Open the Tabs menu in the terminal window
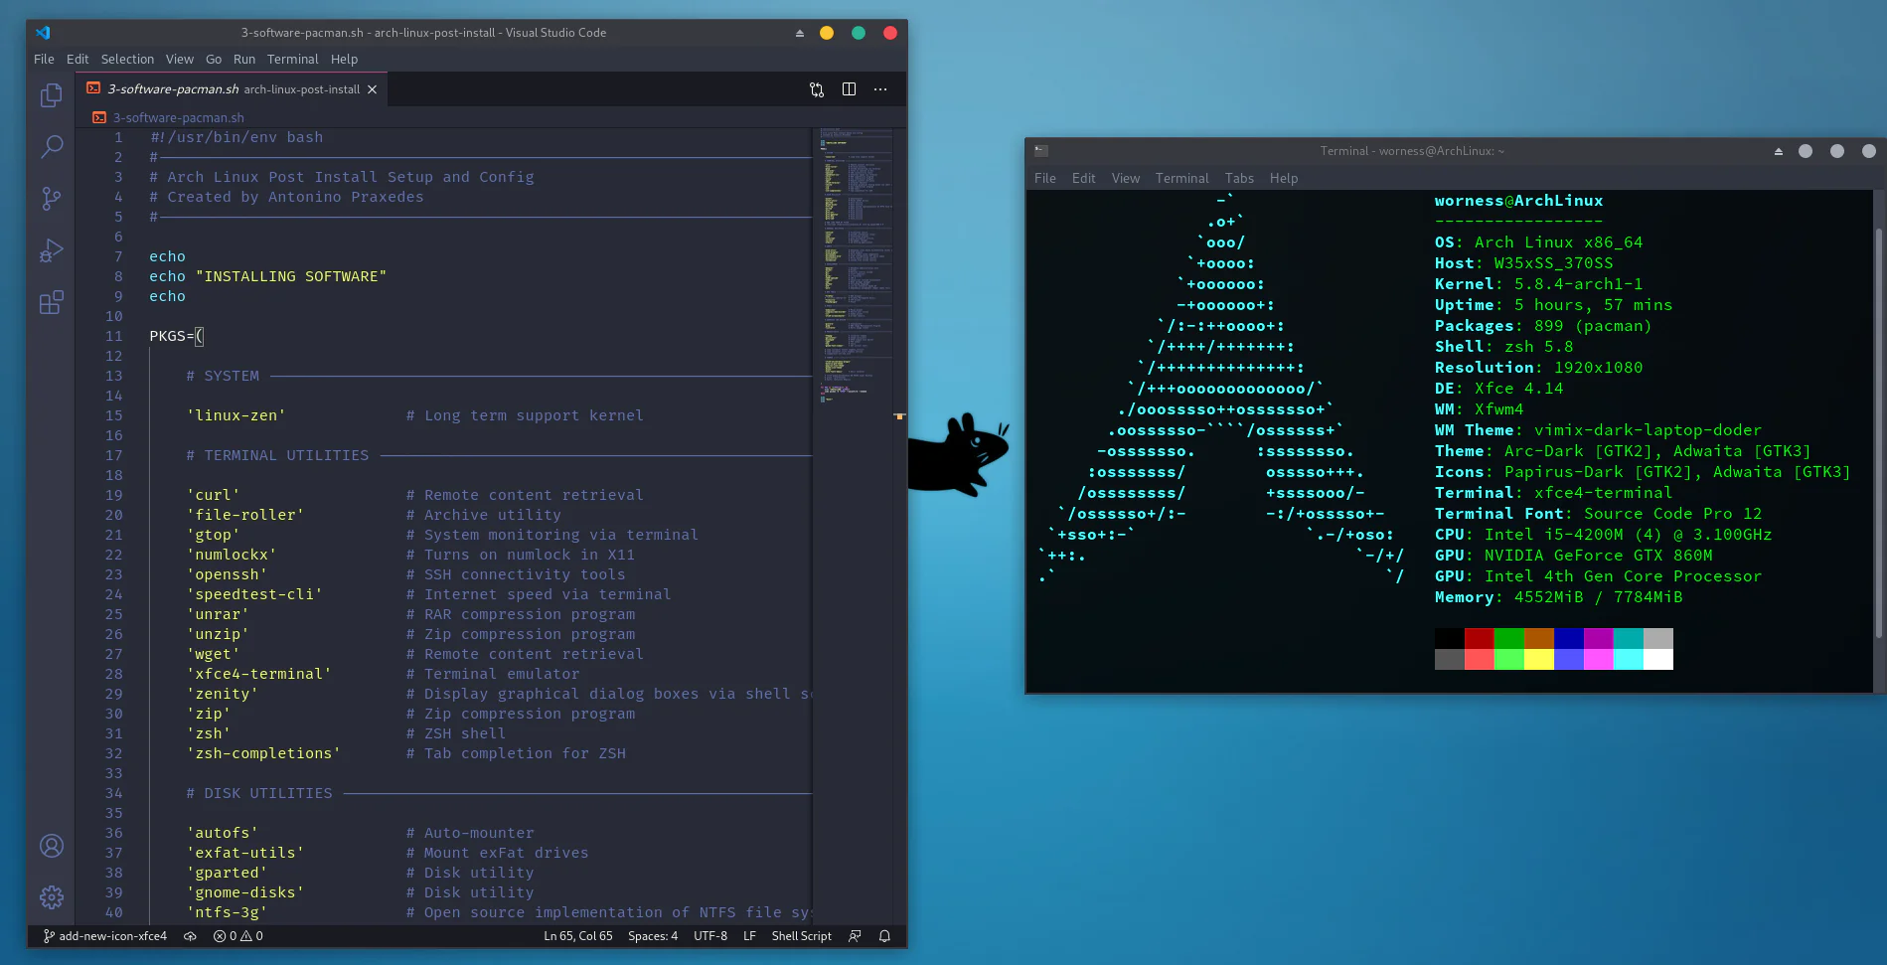1887x965 pixels. pyautogui.click(x=1239, y=178)
